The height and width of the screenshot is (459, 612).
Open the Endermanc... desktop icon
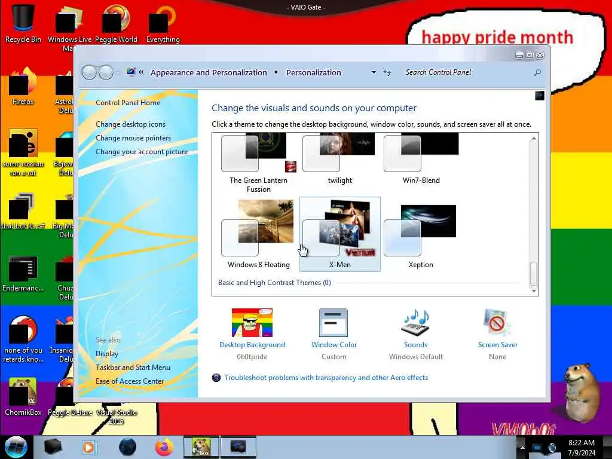tap(23, 273)
